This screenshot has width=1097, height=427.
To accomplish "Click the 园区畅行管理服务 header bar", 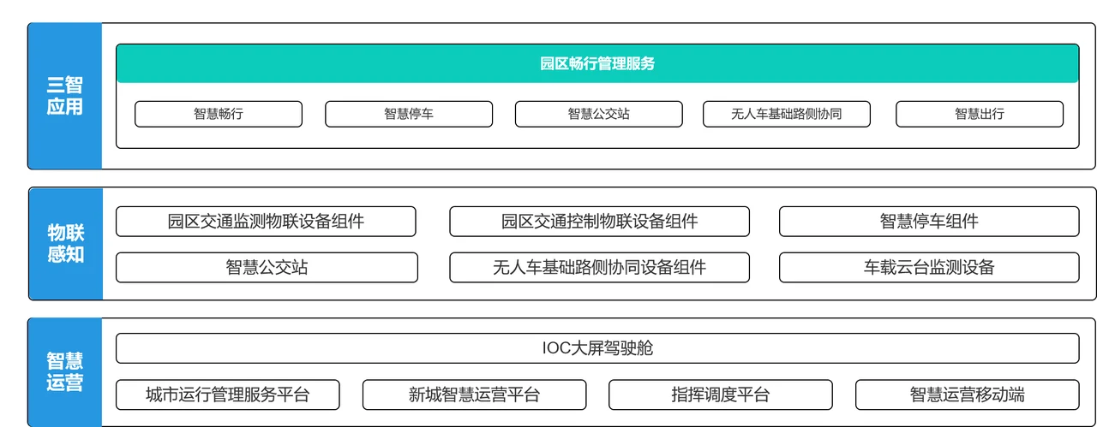I will [597, 63].
